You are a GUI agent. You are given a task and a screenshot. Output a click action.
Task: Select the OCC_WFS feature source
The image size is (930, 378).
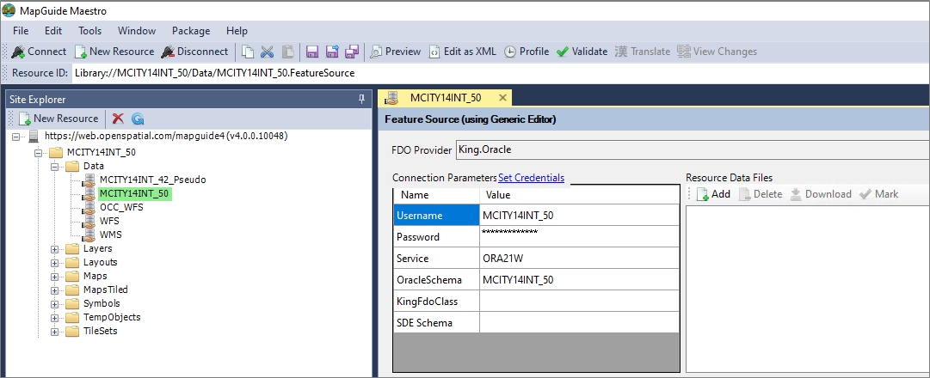click(120, 208)
